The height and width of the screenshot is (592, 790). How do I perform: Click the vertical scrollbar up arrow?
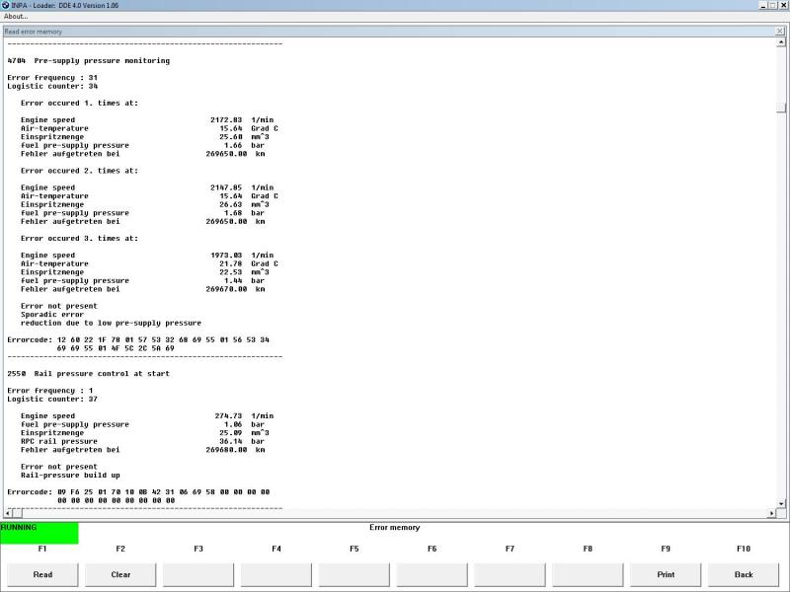tap(781, 43)
